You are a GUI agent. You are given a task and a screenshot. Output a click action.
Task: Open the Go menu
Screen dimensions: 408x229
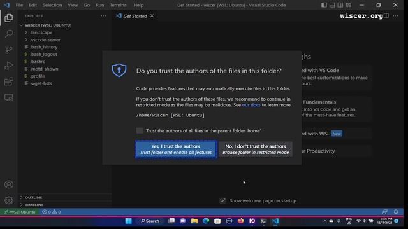87,5
